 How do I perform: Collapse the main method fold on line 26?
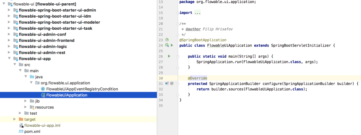tap(178, 57)
